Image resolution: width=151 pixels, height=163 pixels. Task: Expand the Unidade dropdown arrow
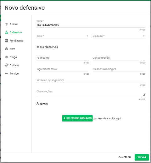click(144, 36)
